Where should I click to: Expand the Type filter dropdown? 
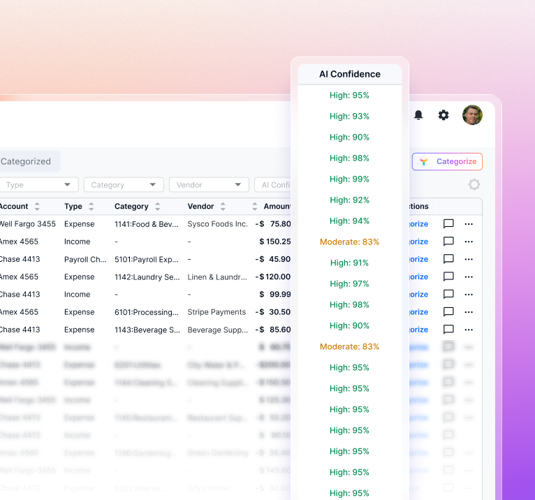[38, 185]
